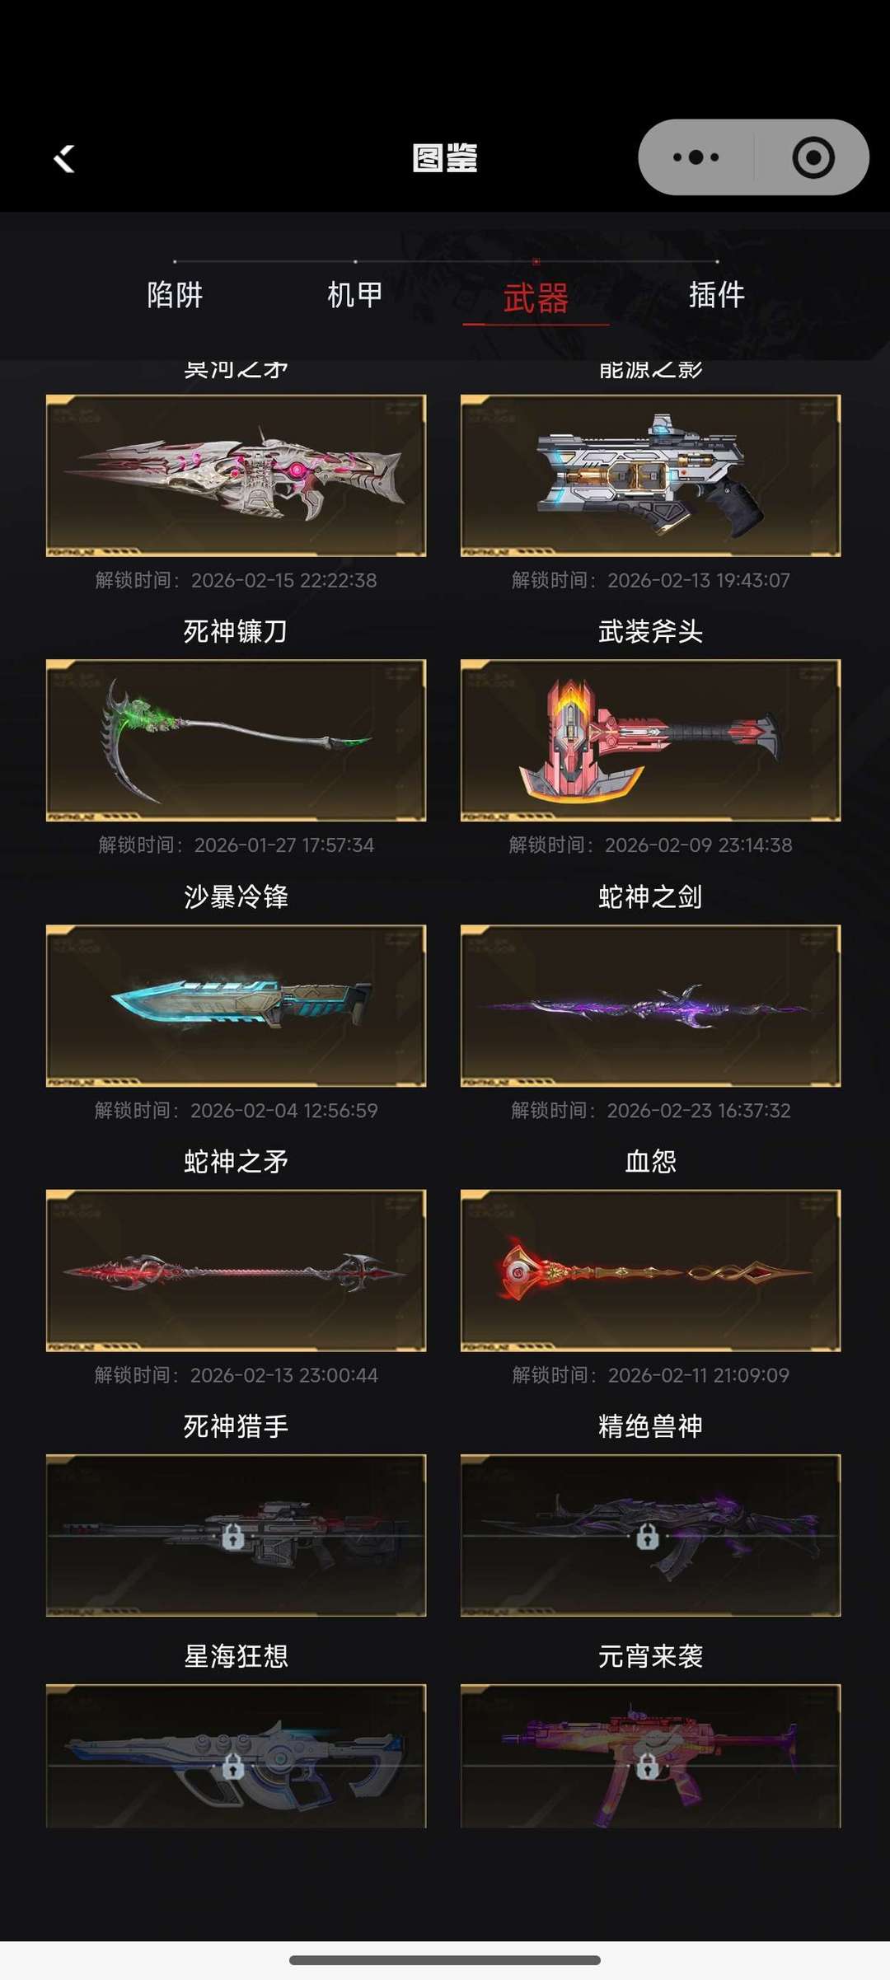
Task: View the 沙暴冷锋 knife card
Action: click(236, 1005)
